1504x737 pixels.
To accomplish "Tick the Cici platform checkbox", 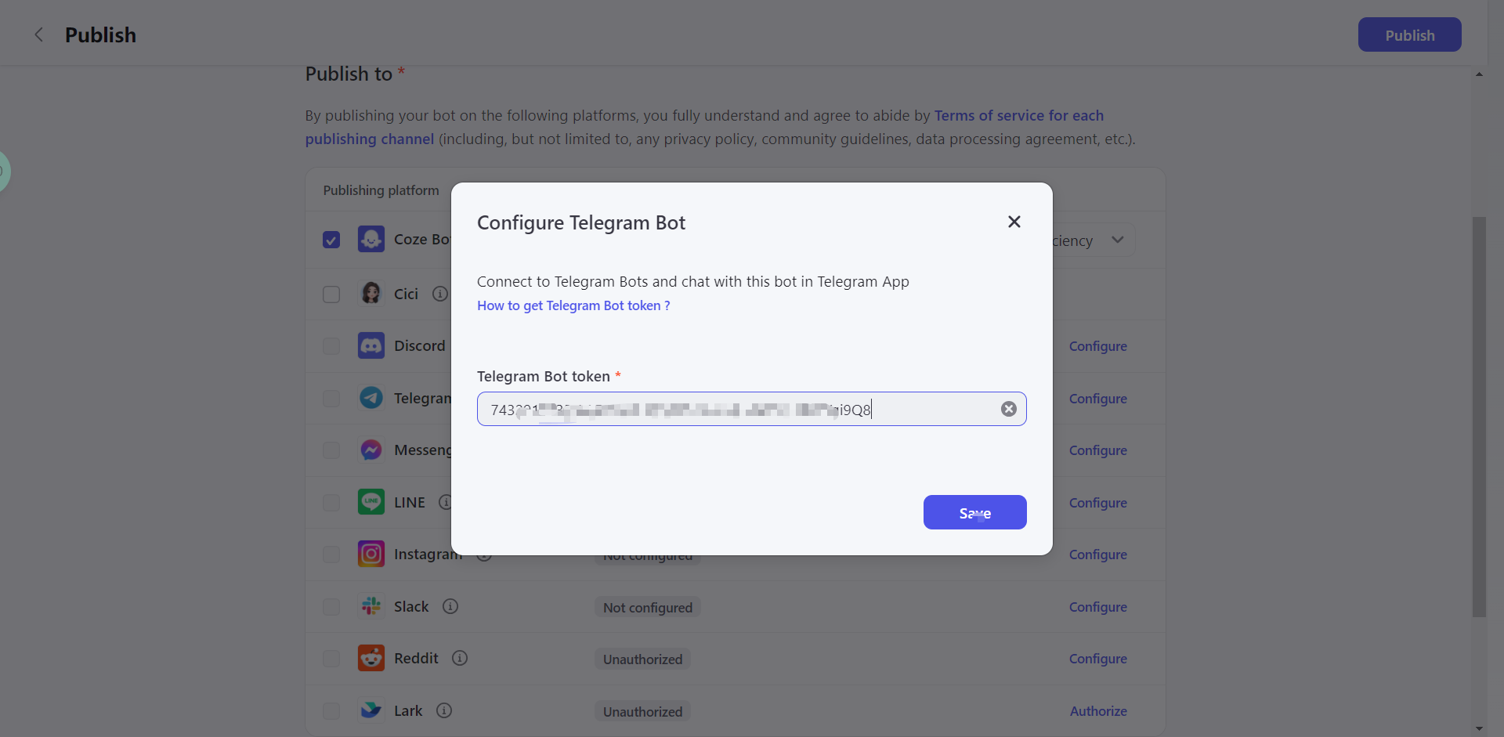I will click(331, 294).
